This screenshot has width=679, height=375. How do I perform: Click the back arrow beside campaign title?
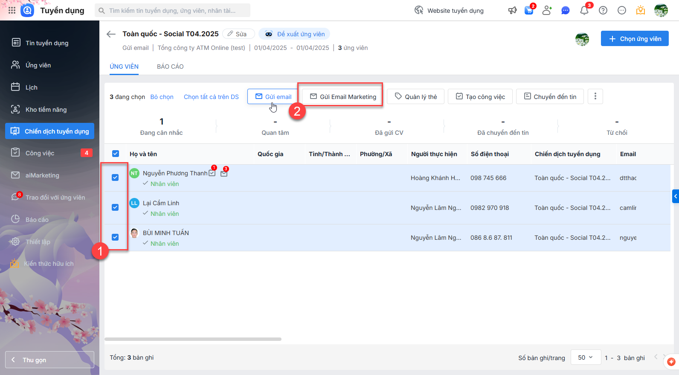point(111,34)
